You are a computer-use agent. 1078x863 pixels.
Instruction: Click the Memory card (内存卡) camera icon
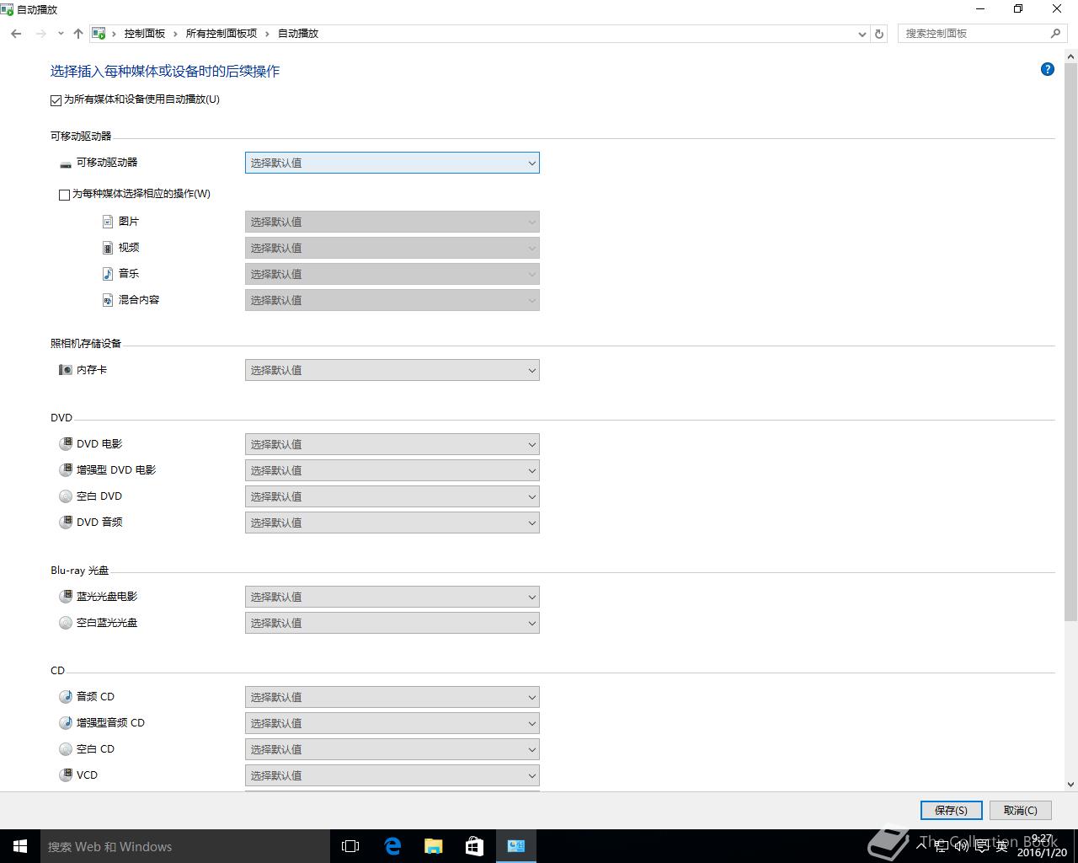tap(66, 370)
